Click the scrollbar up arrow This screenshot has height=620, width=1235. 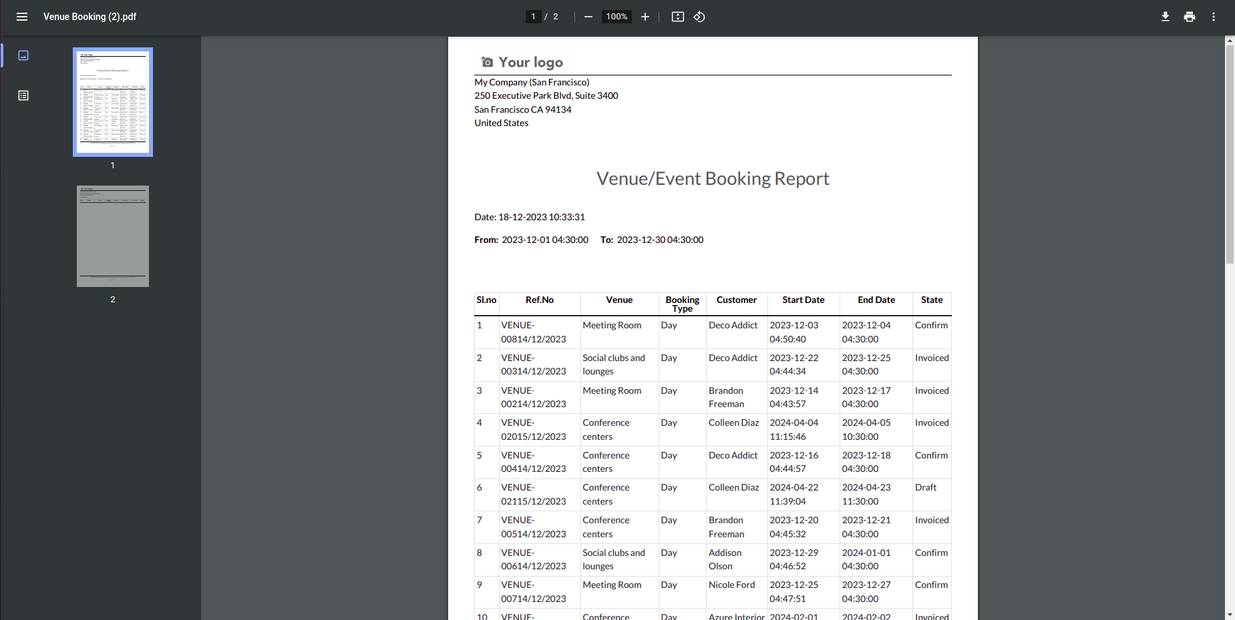point(1230,41)
